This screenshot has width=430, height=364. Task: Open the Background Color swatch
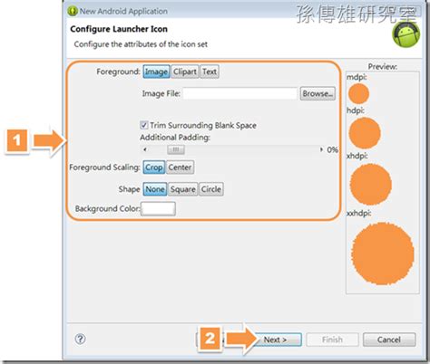click(158, 208)
